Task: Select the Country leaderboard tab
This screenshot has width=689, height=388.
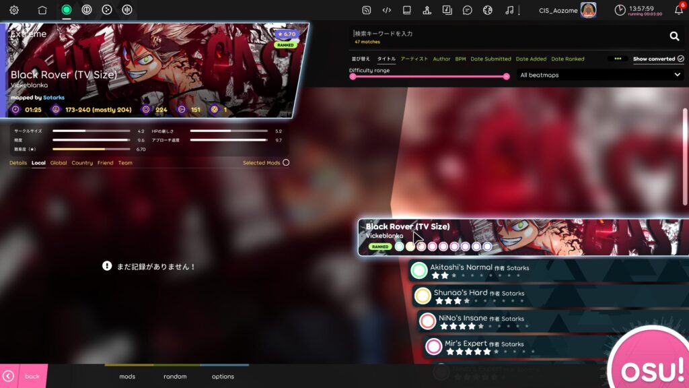Action: (x=82, y=163)
